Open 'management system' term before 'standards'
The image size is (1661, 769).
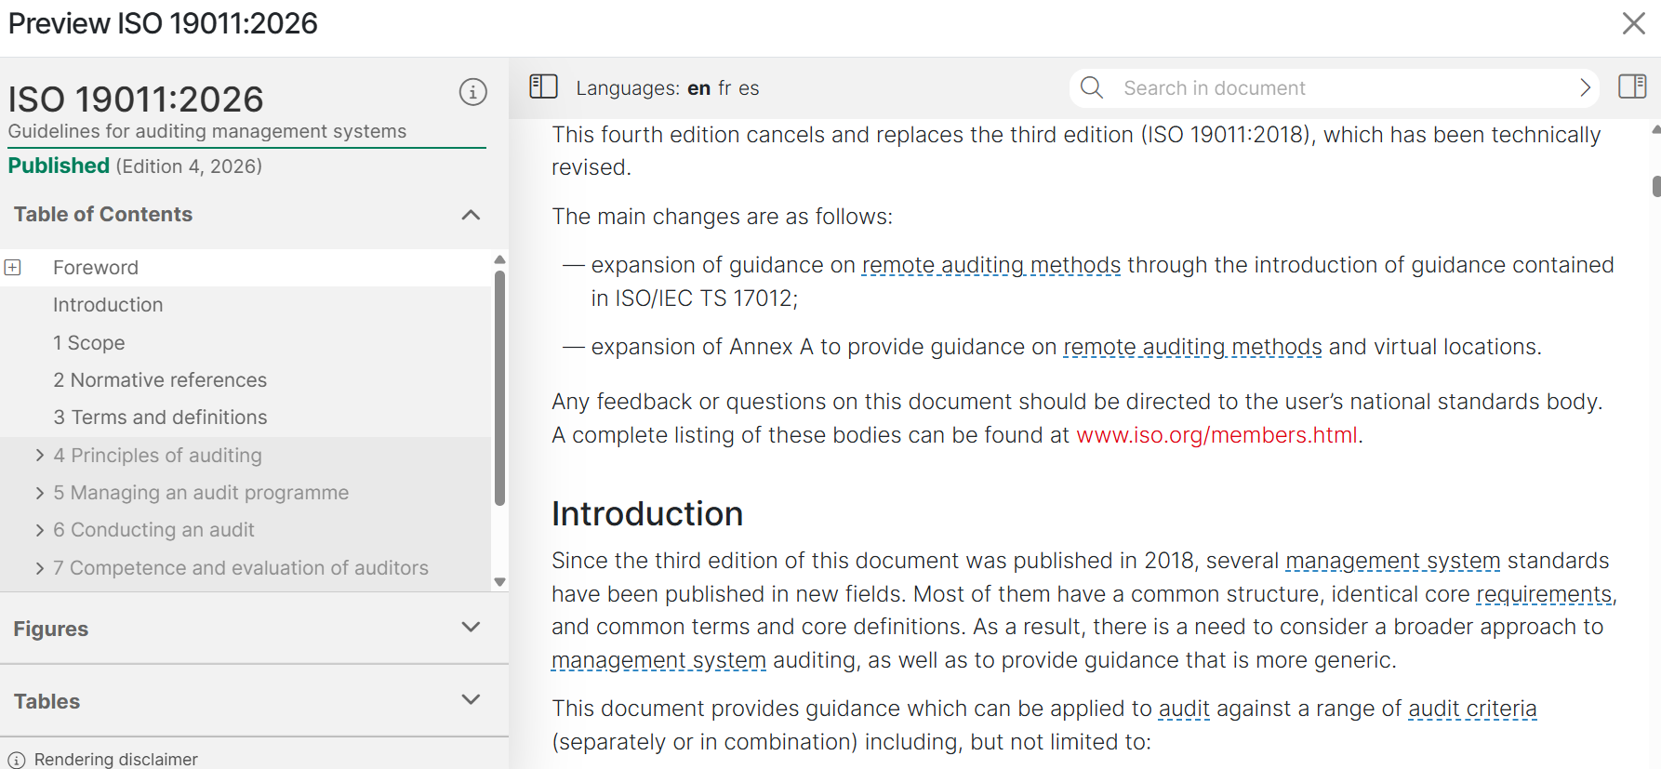click(x=1393, y=561)
